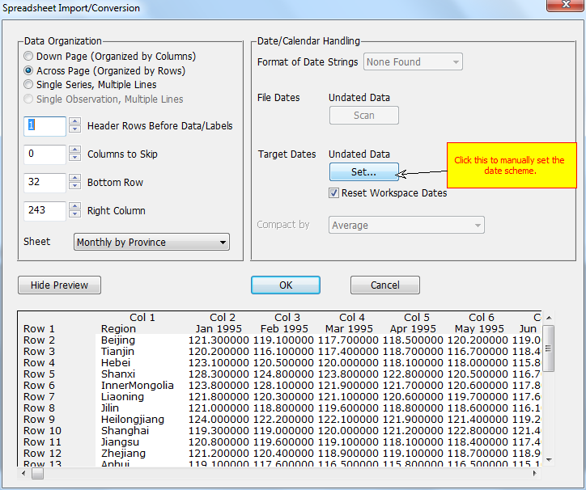The image size is (586, 490).
Task: Click the preview horizontal scrollbar thumb
Action: point(37,474)
